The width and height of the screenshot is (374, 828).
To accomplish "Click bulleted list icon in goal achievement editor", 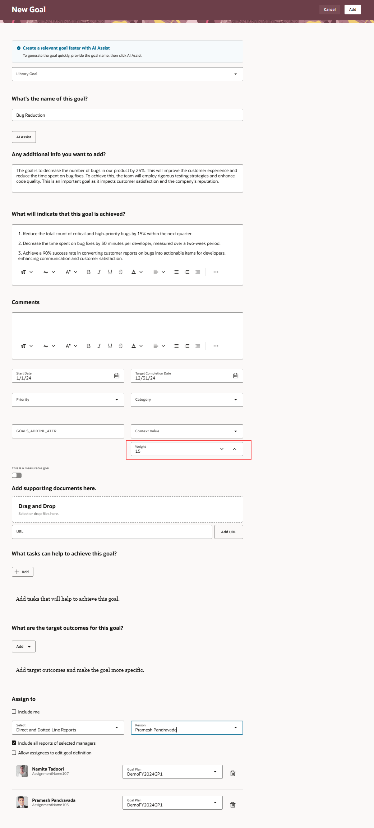I will coord(176,272).
